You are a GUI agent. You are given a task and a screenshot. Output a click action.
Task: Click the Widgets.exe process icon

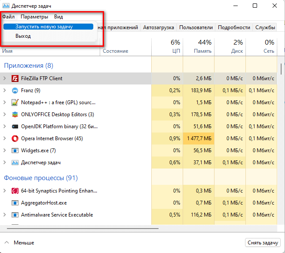15,151
